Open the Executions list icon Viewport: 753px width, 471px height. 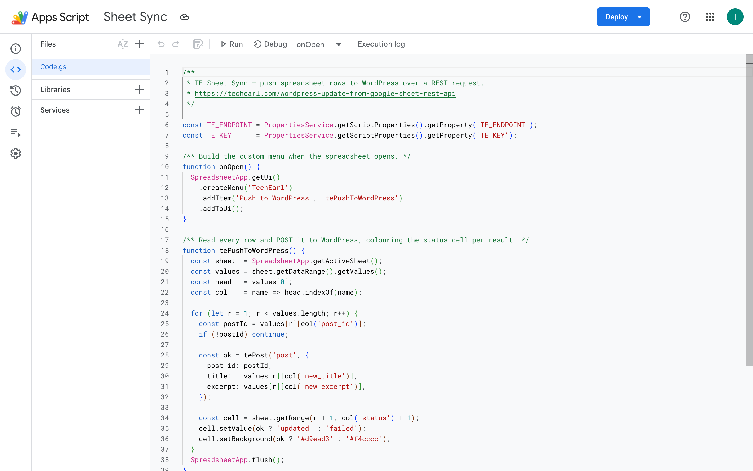16,133
